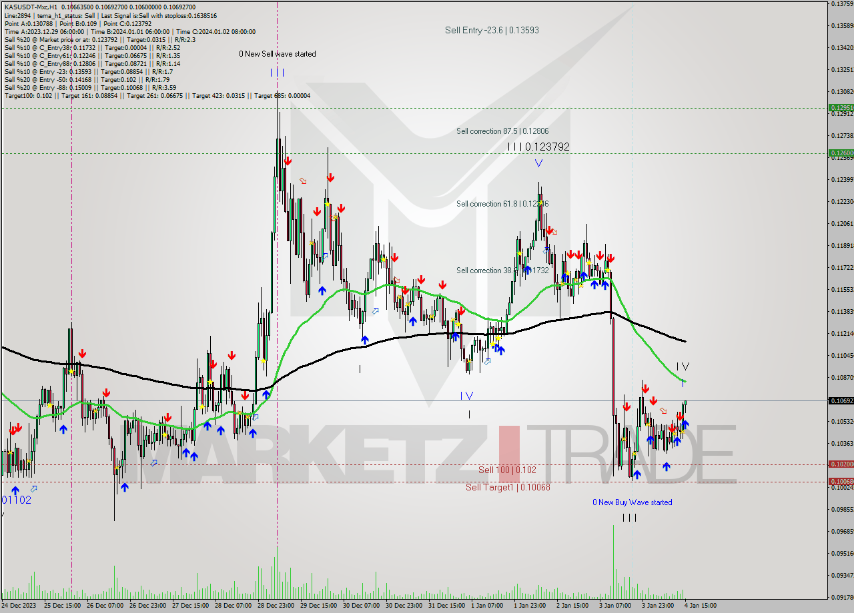Click the 0.09178 price axis value
The width and height of the screenshot is (854, 613).
coord(843,598)
